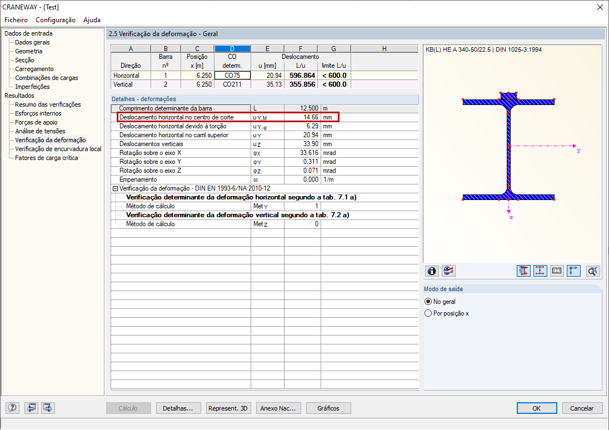This screenshot has width=609, height=430.
Task: Open Verificação de encurvadura local
Action: pos(58,149)
